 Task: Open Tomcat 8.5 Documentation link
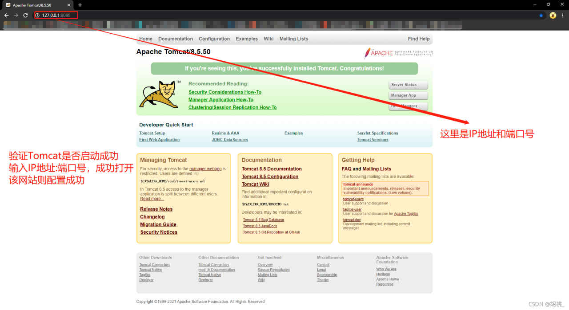click(x=272, y=169)
